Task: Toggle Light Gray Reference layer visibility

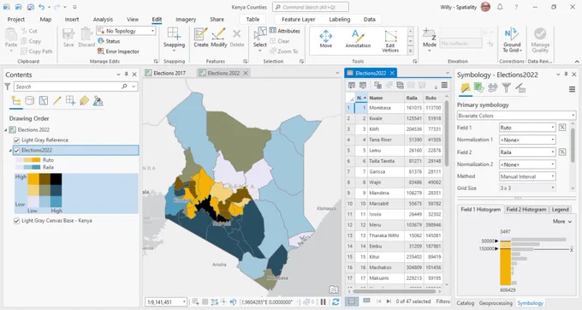Action: coord(16,140)
